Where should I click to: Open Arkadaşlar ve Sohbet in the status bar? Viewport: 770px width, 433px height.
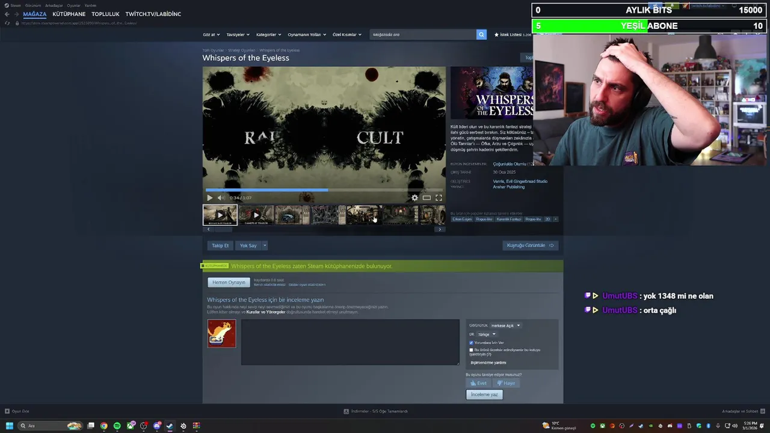pyautogui.click(x=742, y=411)
